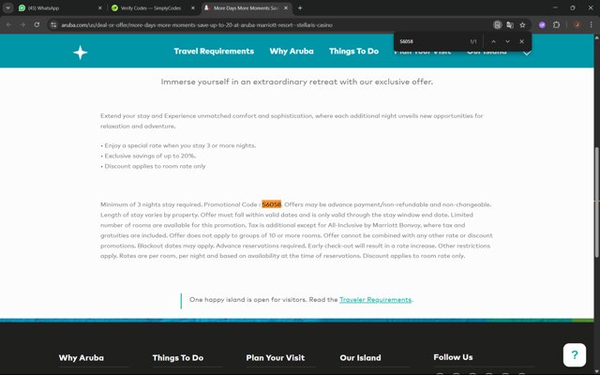Reload the current page

click(37, 25)
